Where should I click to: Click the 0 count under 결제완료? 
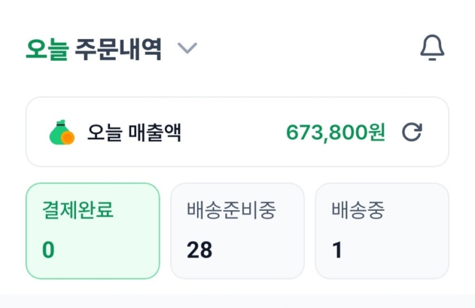point(49,250)
